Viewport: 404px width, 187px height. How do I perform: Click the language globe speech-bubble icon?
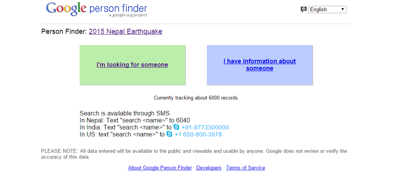pyautogui.click(x=303, y=10)
